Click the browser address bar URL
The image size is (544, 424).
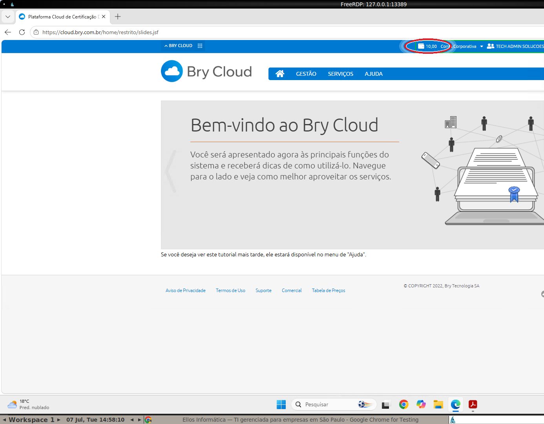[x=100, y=32]
